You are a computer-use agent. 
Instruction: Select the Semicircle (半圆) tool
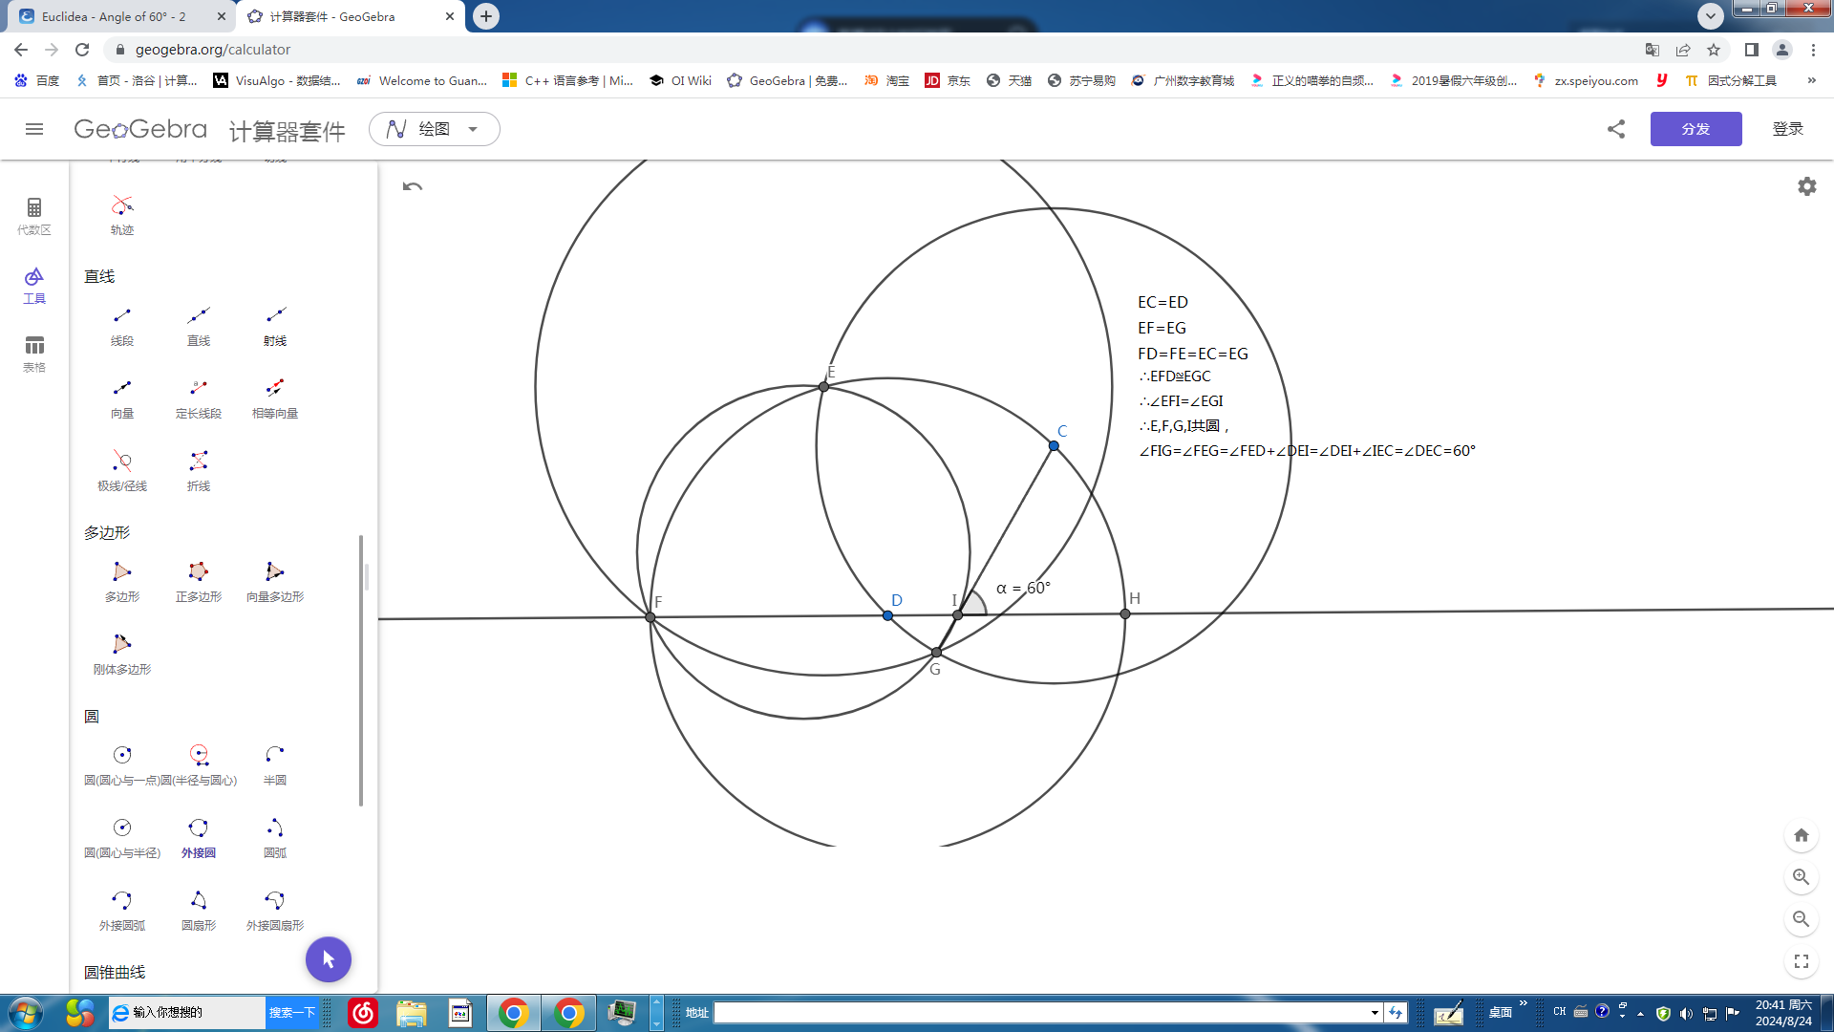[275, 764]
